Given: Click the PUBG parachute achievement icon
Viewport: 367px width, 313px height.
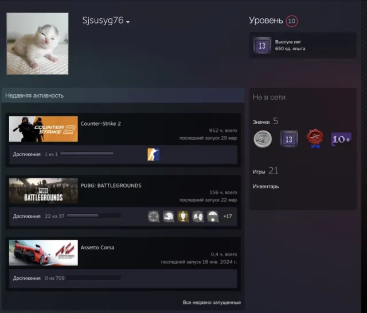Looking at the screenshot, I should [x=213, y=216].
